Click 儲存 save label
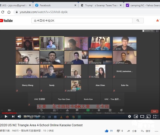Viewport: 160px width, 135px height. tap(148, 131)
